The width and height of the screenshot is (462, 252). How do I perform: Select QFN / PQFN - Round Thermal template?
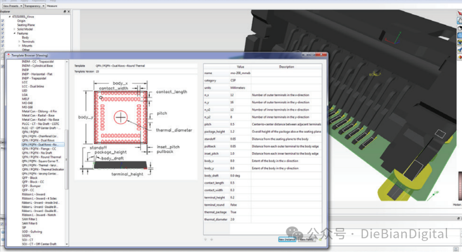(41, 157)
